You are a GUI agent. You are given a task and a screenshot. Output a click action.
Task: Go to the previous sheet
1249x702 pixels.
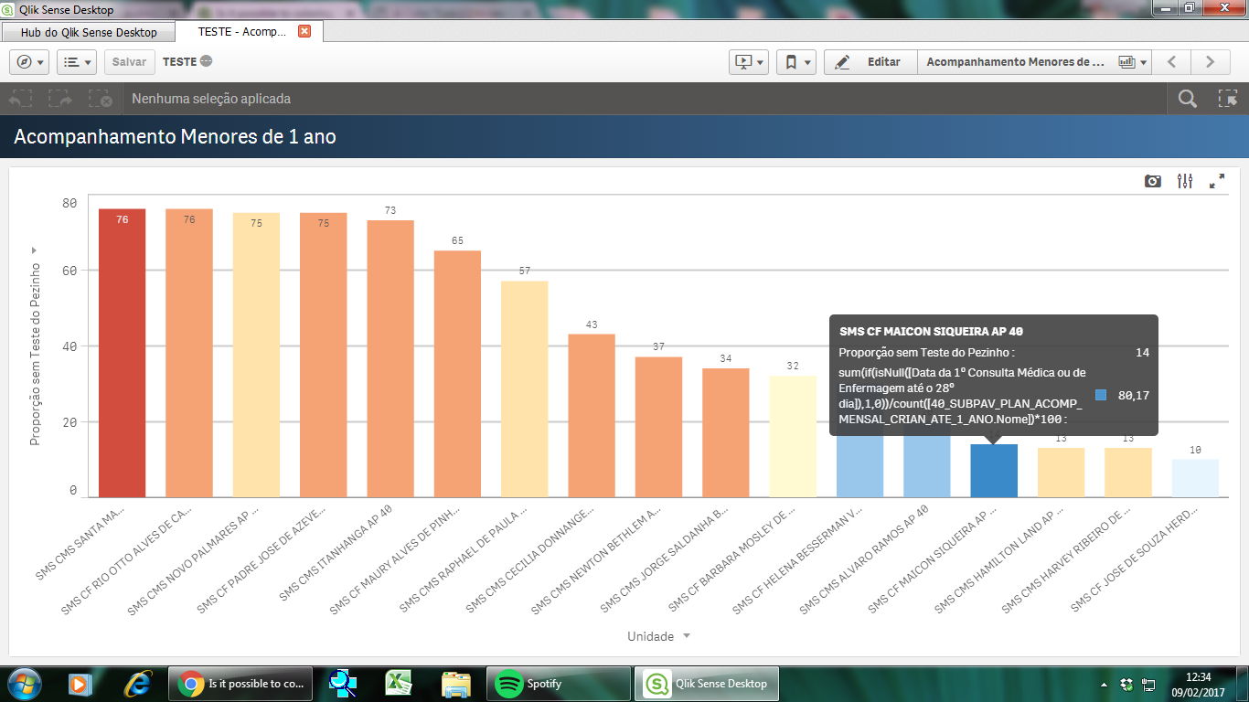click(x=1171, y=62)
